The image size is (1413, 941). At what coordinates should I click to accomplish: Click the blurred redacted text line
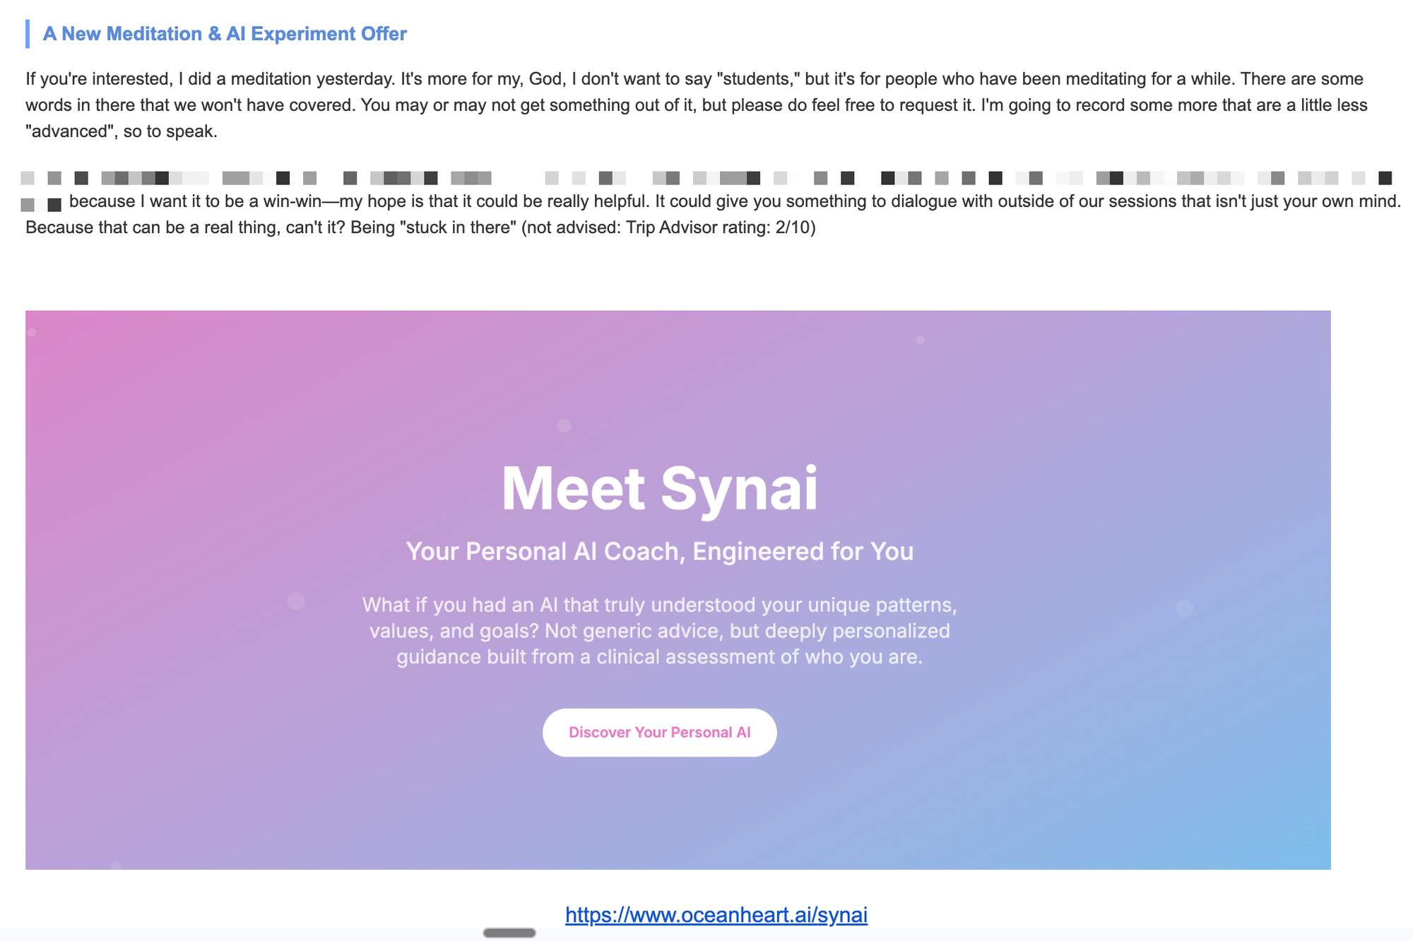[x=706, y=177]
